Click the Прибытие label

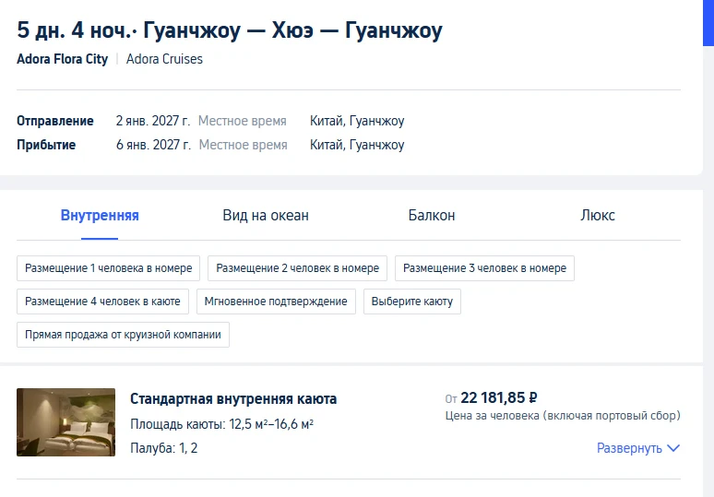pos(46,145)
